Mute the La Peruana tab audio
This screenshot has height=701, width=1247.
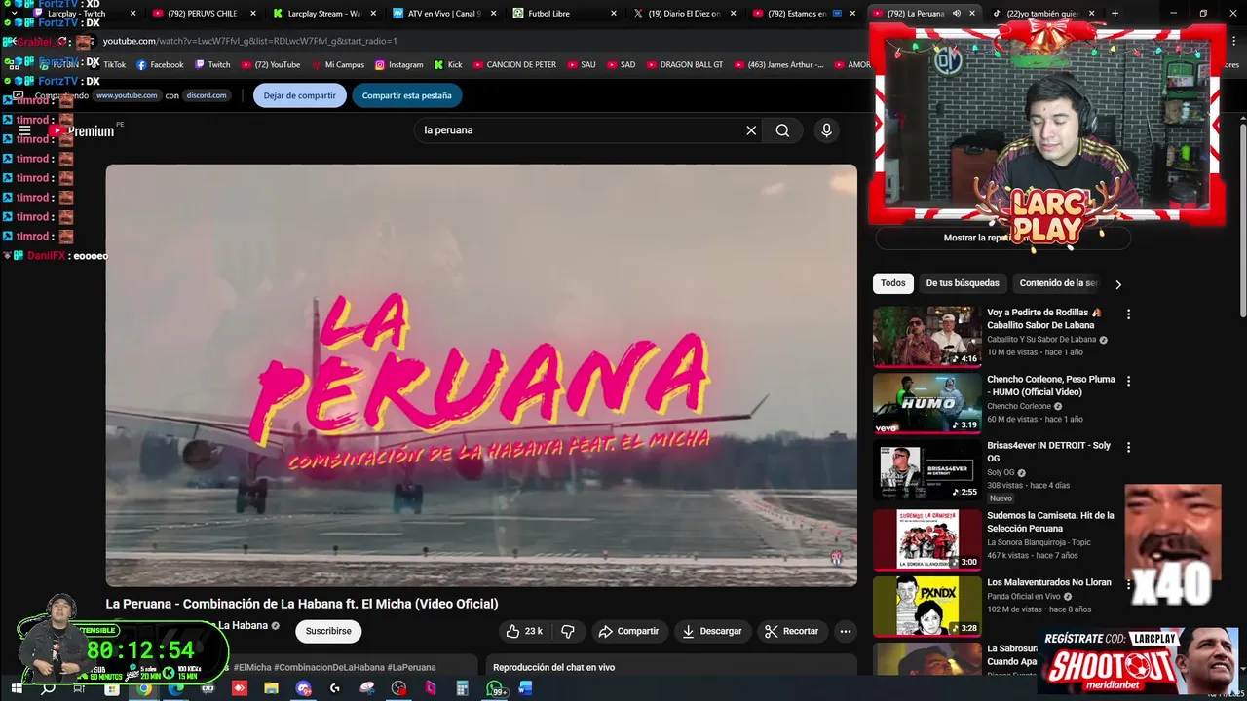(x=956, y=14)
